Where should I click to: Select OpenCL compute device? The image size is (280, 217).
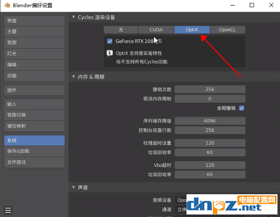(x=227, y=30)
